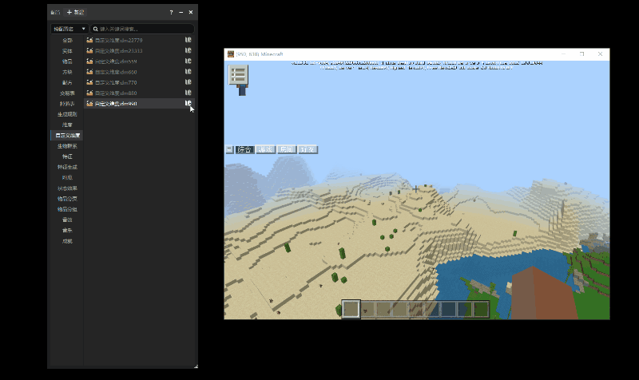
Task: Open the sort-by dropdown beside the search box
Action: (69, 29)
